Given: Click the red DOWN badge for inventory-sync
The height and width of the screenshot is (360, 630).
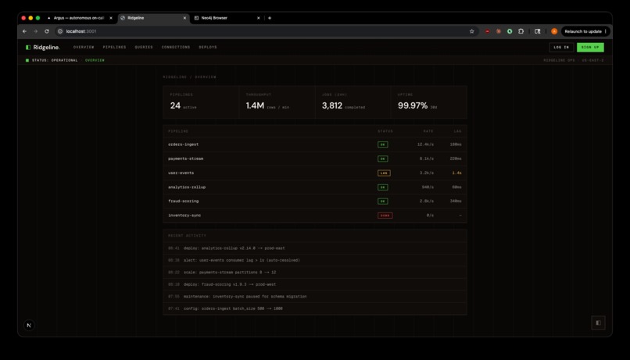Looking at the screenshot, I should (x=385, y=216).
